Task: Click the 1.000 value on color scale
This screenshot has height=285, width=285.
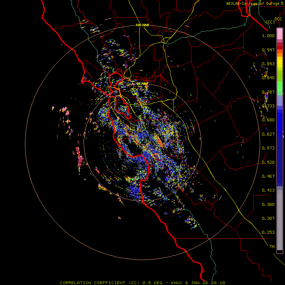Action: click(x=268, y=35)
